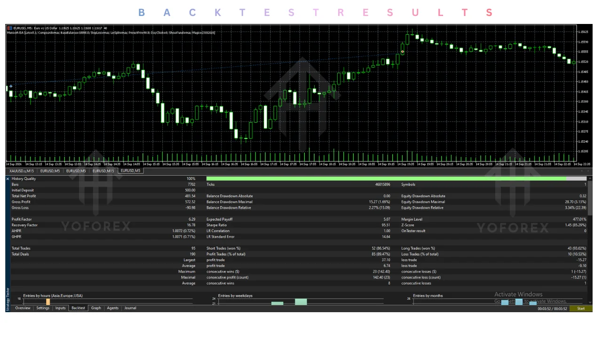Click the Z-Score value 1.45 (85.29%)
This screenshot has height=338, width=602.
576,225
